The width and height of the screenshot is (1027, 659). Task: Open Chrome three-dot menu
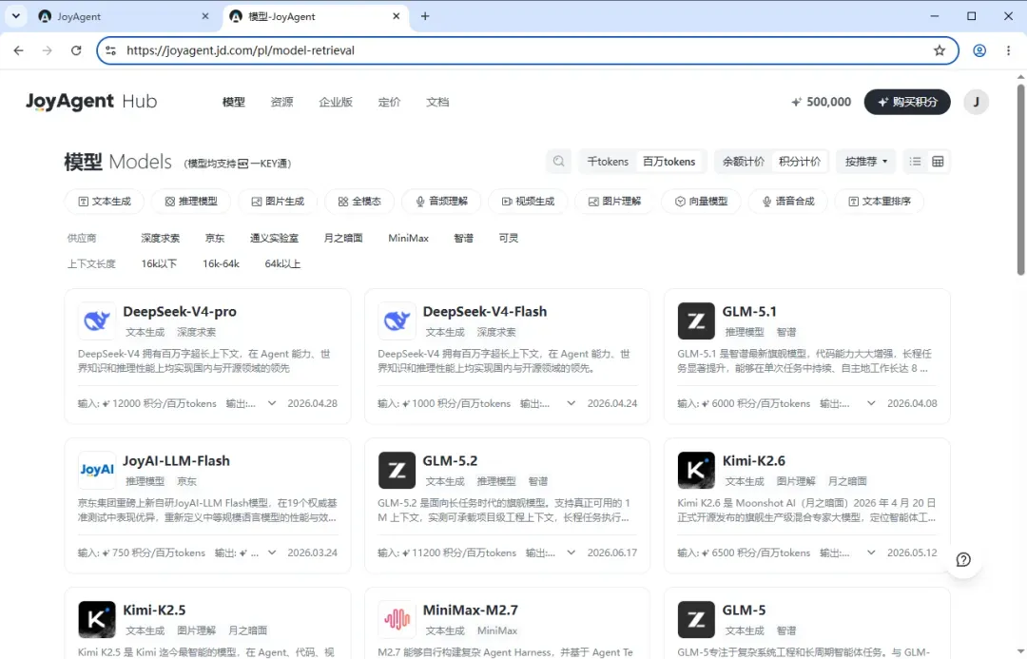(1008, 50)
